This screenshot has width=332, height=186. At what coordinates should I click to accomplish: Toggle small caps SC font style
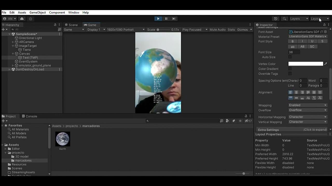312,47
